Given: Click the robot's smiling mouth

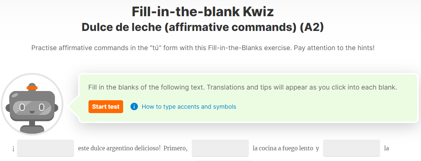Looking at the screenshot, I should 32,111.
